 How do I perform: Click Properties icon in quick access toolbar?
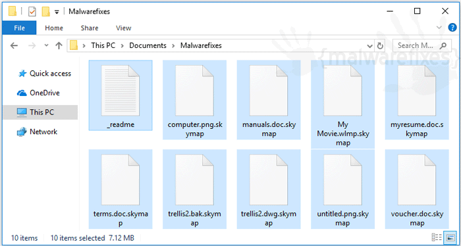(32, 12)
